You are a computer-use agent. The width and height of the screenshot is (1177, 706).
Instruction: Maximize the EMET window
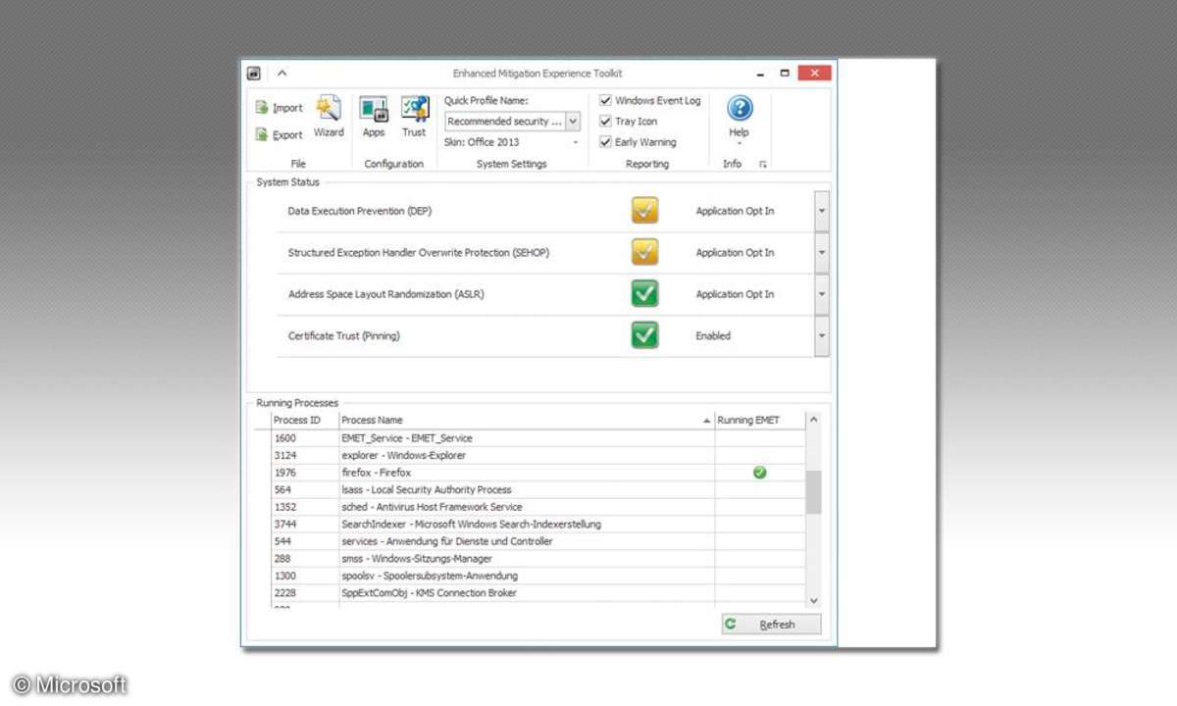click(x=785, y=73)
